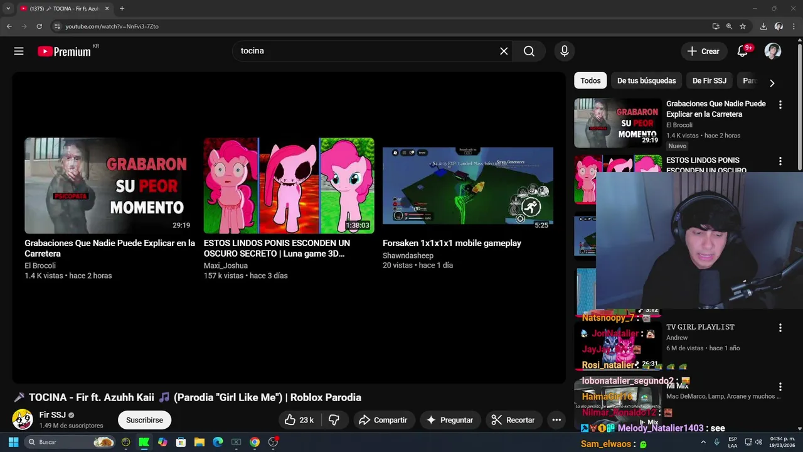Click the El Brocoli channel under endscreen video
The image size is (803, 452).
pyautogui.click(x=40, y=266)
